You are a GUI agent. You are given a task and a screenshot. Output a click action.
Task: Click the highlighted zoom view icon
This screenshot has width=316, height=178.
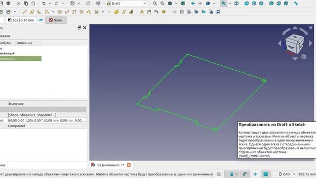224,3
